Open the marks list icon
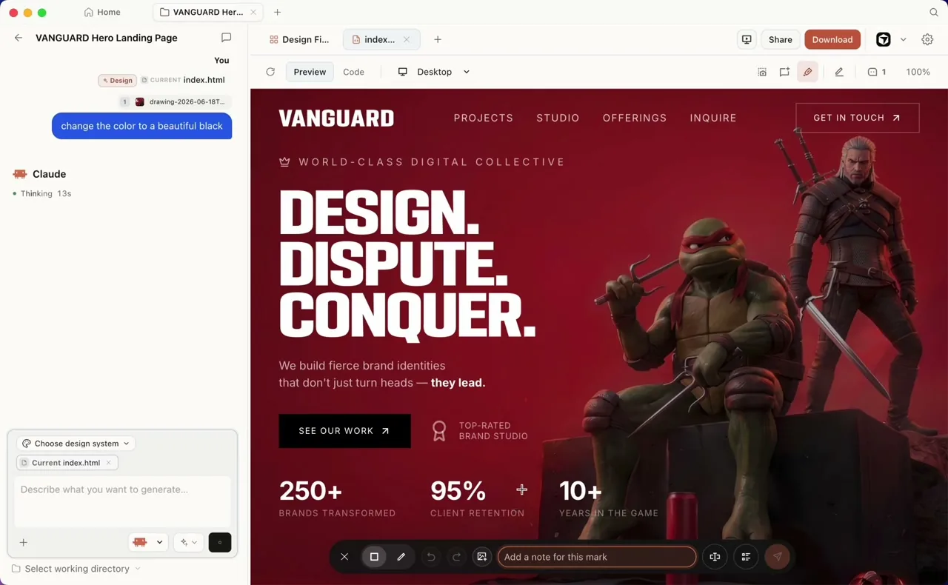The height and width of the screenshot is (585, 948). pos(746,557)
